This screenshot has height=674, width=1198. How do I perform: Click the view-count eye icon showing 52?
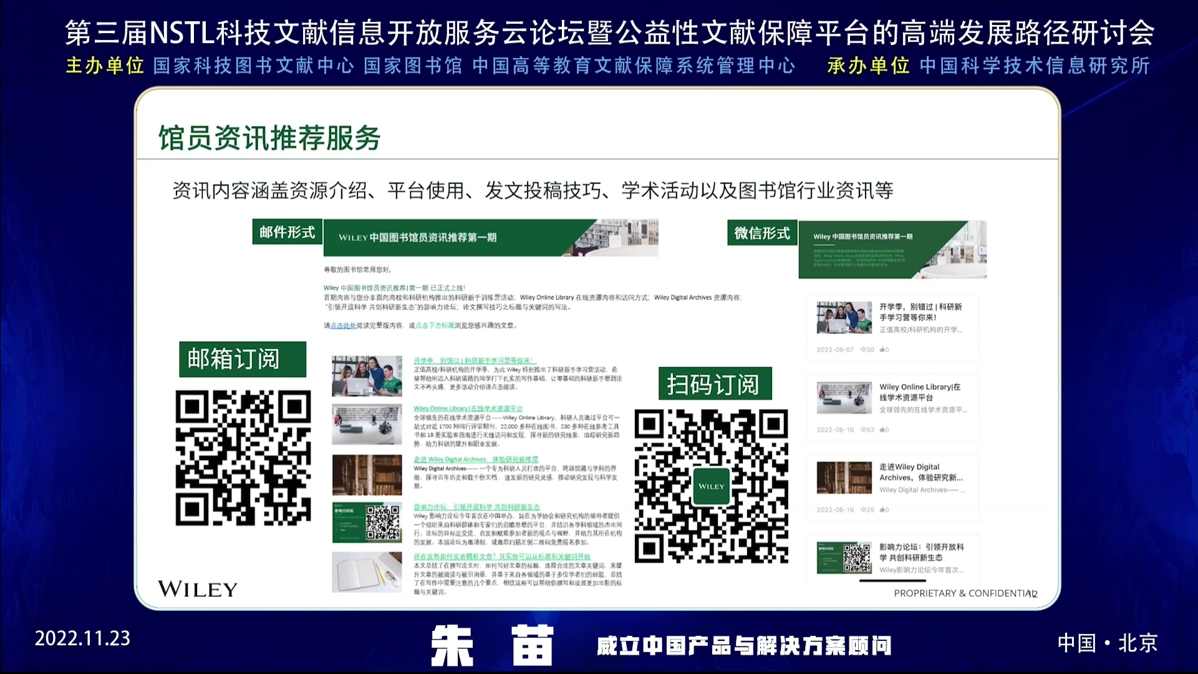click(863, 430)
